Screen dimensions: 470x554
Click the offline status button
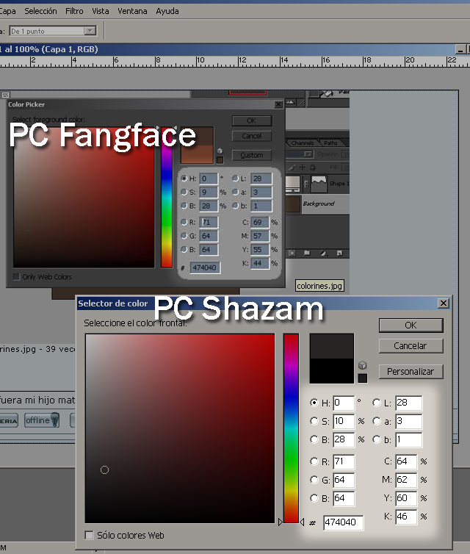click(42, 420)
